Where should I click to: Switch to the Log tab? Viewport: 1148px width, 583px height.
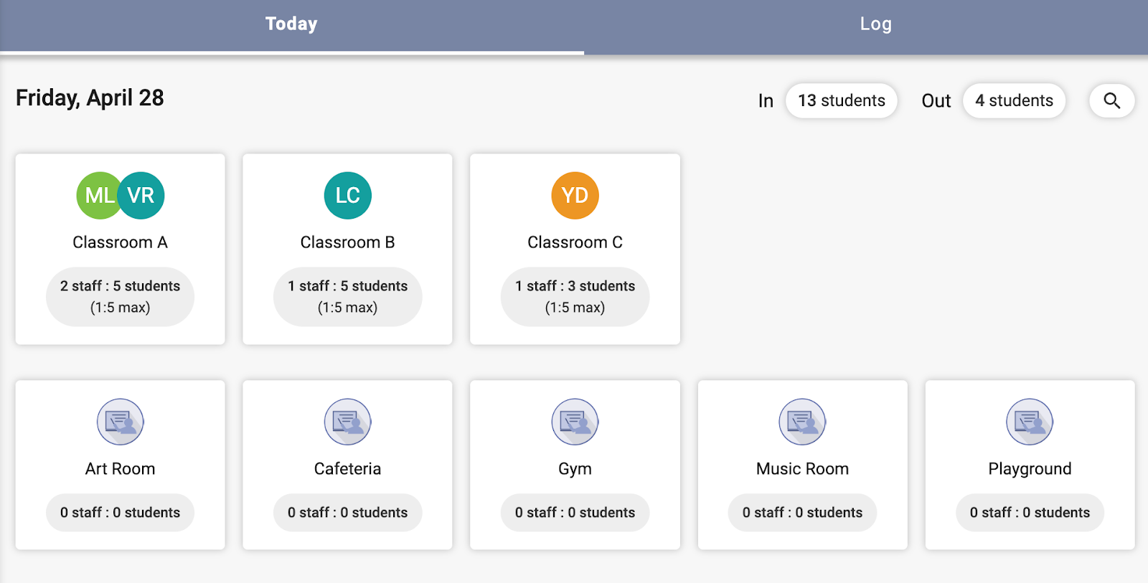875,24
